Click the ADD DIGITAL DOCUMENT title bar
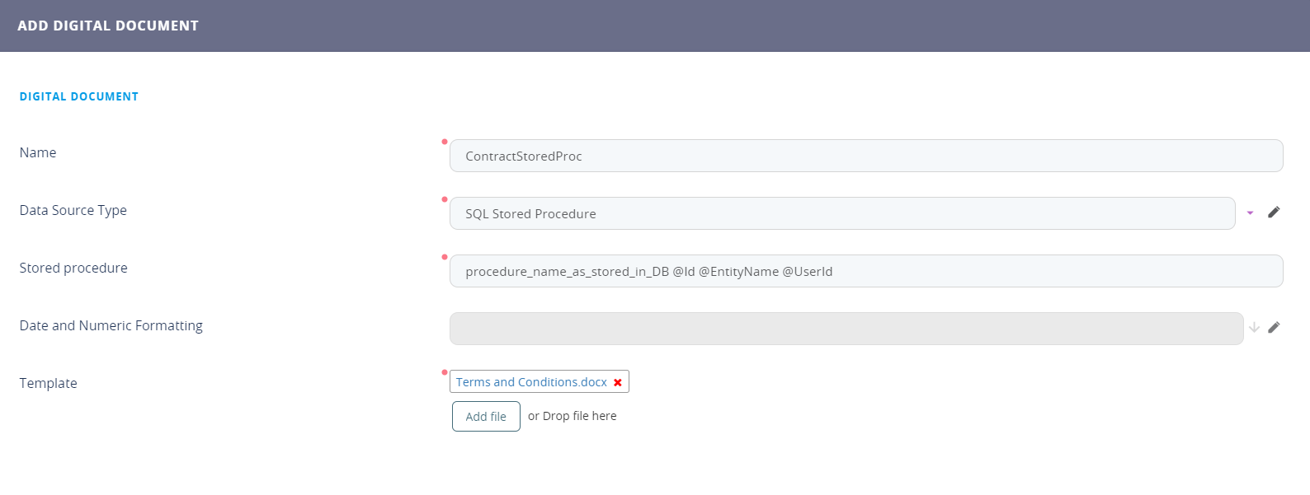The image size is (1310, 495). click(108, 26)
